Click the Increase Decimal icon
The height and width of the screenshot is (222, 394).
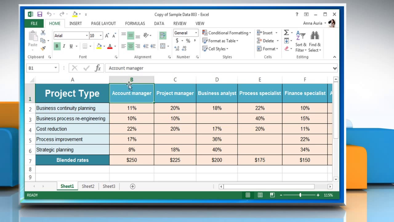pyautogui.click(x=177, y=48)
